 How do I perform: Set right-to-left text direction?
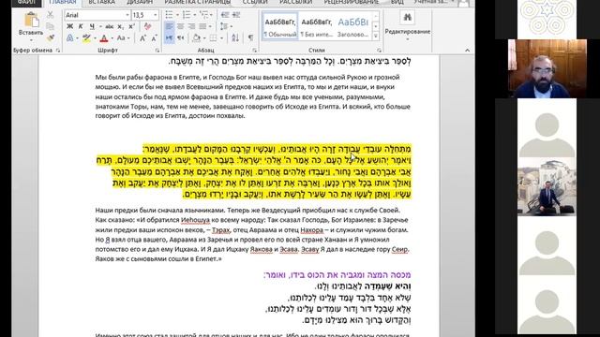coord(180,37)
